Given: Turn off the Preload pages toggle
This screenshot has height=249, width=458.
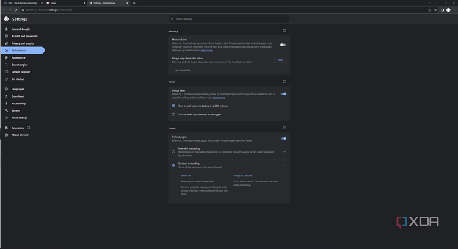Looking at the screenshot, I should coord(283,139).
